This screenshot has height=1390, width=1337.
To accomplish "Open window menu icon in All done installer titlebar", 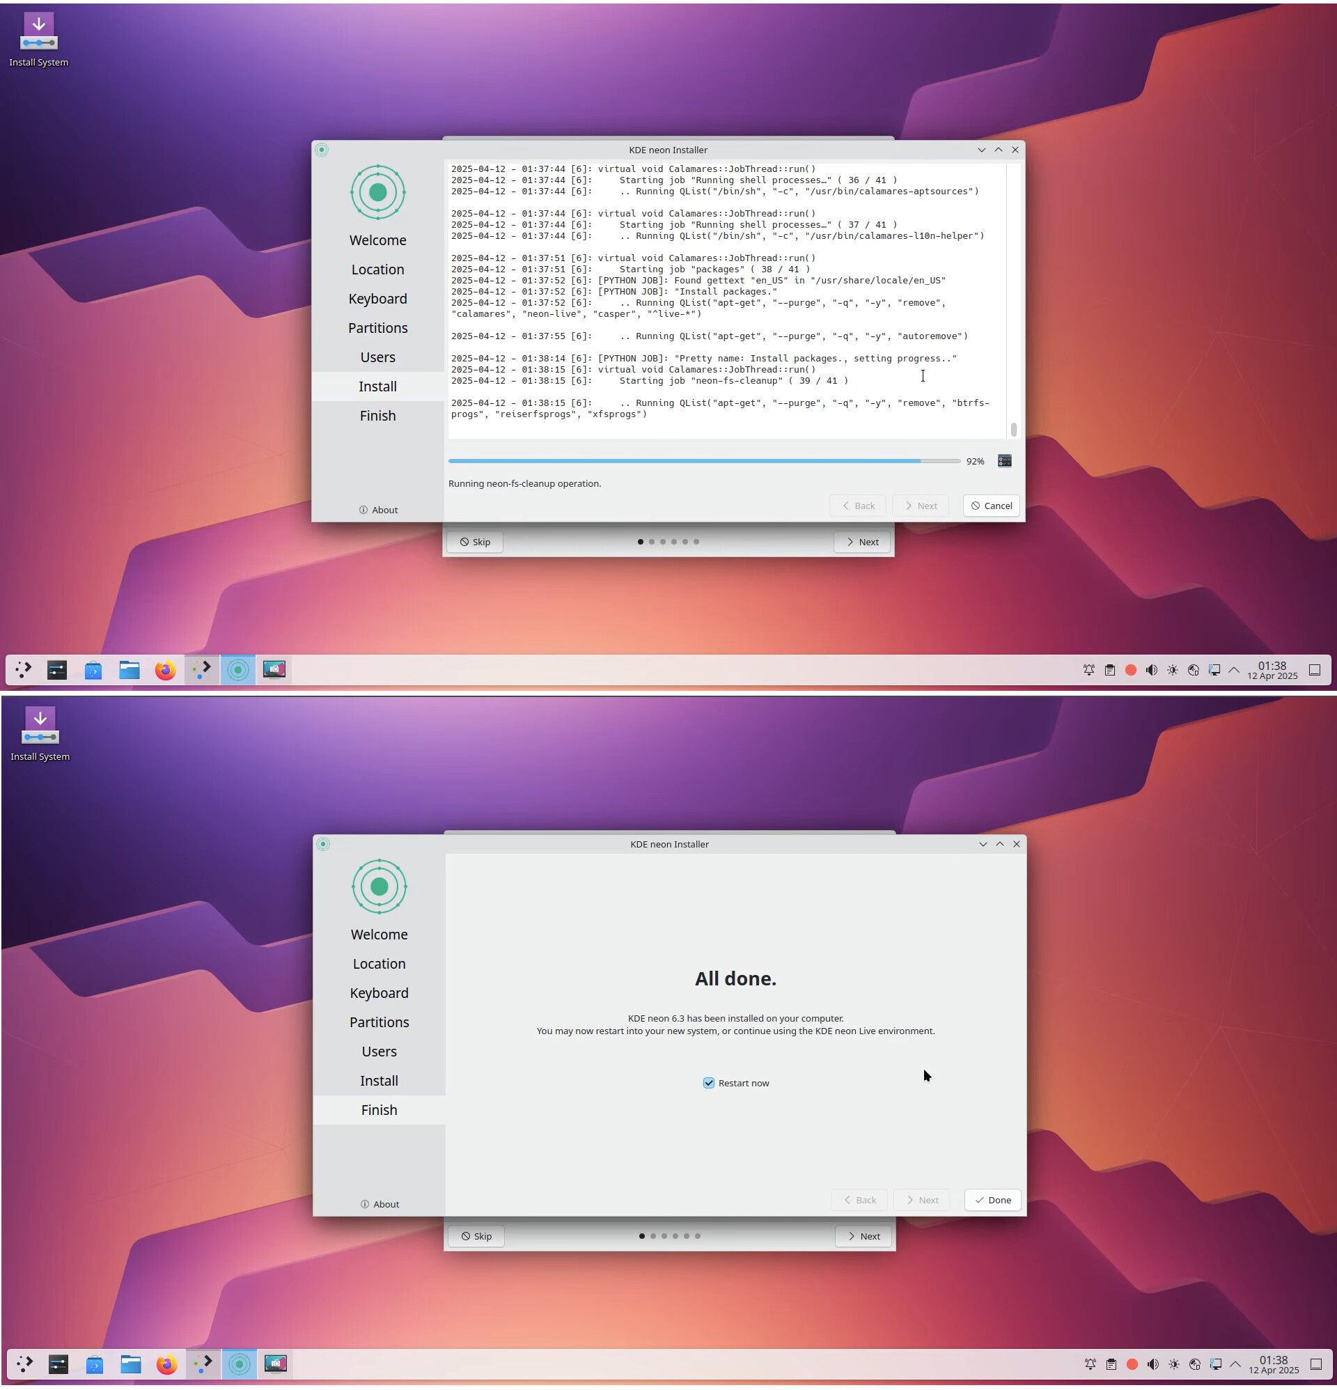I will [322, 844].
